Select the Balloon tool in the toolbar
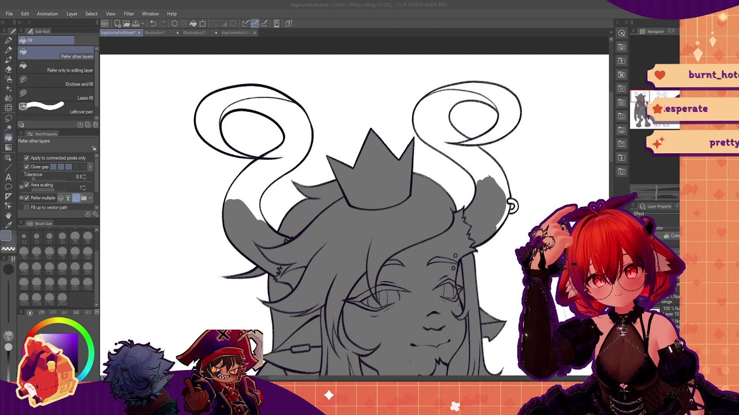This screenshot has height=415, width=739. [8, 187]
